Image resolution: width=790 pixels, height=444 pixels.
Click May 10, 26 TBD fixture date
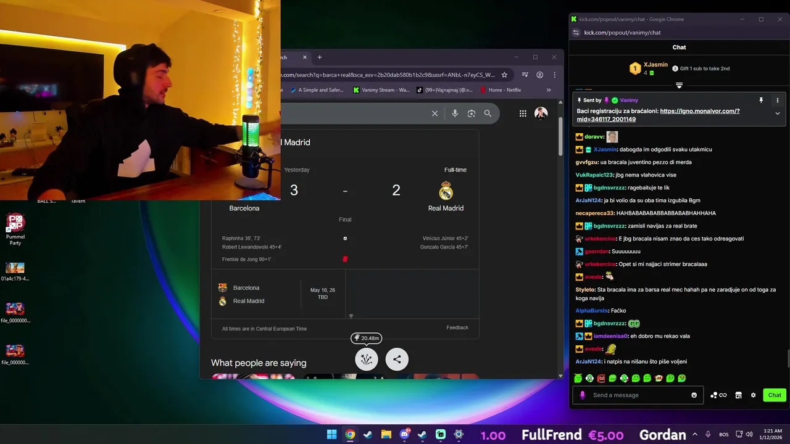coord(323,294)
